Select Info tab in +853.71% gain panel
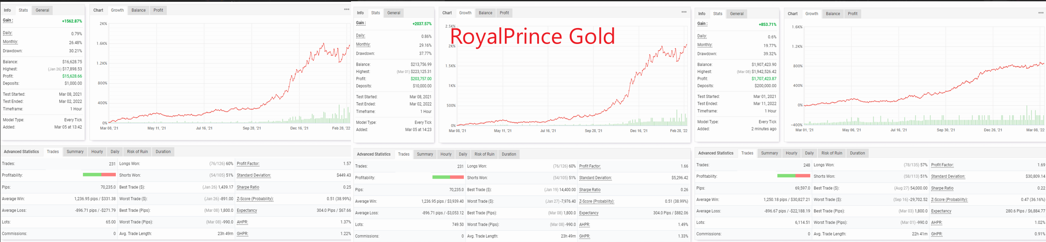Image resolution: width=1046 pixels, height=242 pixels. click(x=702, y=13)
